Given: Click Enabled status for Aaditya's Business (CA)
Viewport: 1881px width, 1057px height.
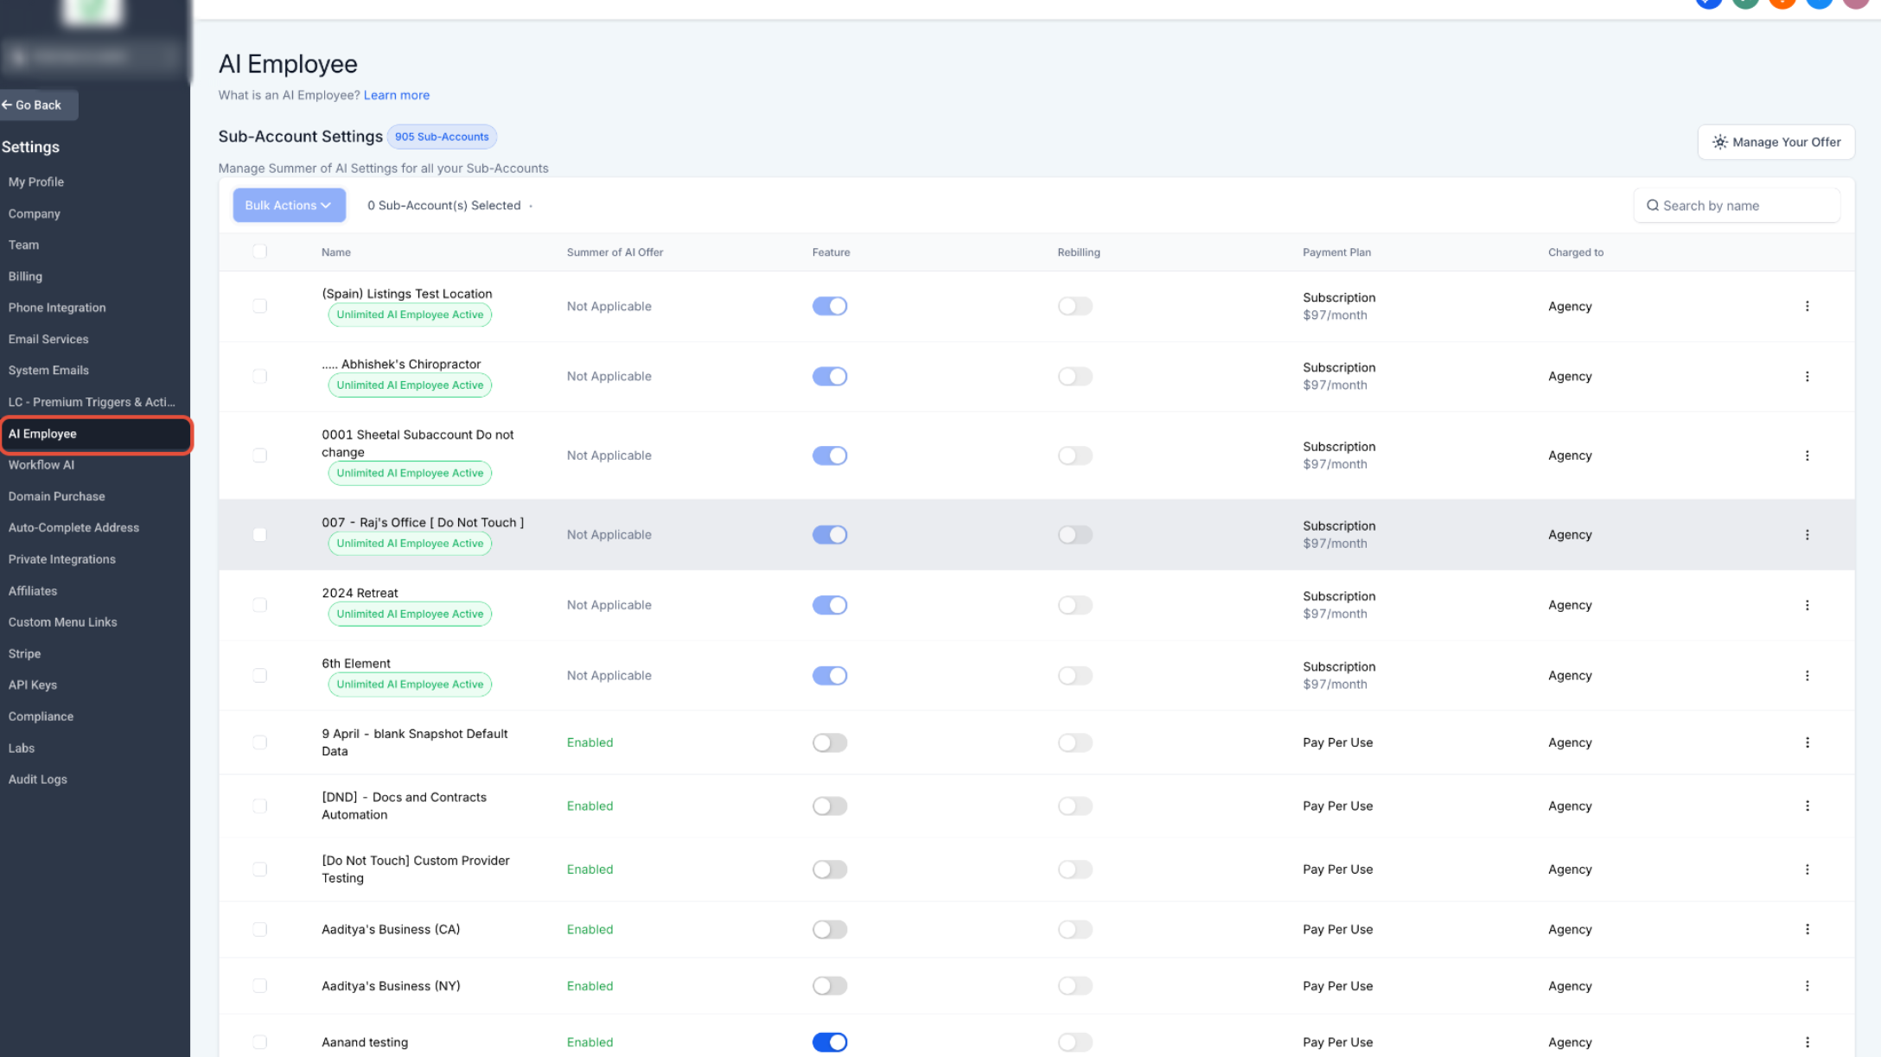Looking at the screenshot, I should [590, 929].
